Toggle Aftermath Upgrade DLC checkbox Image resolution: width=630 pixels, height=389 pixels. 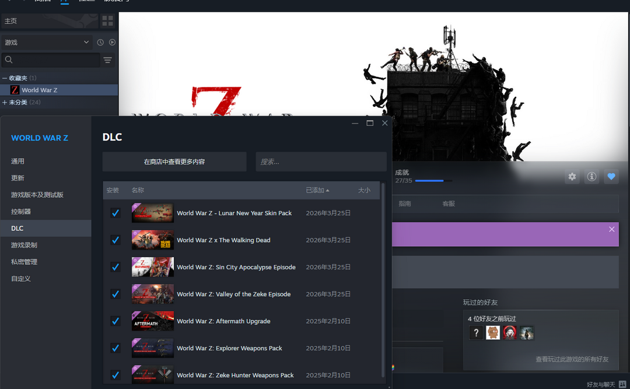116,321
